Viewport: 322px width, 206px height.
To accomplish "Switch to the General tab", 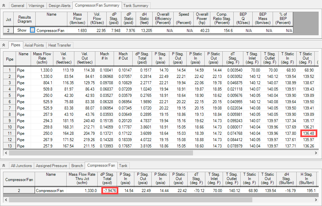I will click(x=17, y=5).
